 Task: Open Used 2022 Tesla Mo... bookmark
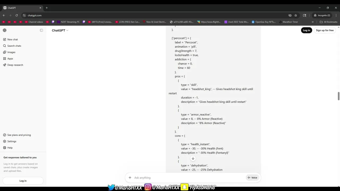(237, 22)
